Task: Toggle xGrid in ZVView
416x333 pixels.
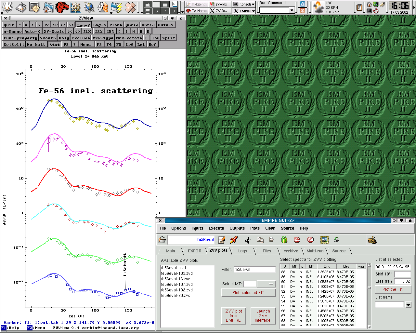Action: pyautogui.click(x=148, y=25)
